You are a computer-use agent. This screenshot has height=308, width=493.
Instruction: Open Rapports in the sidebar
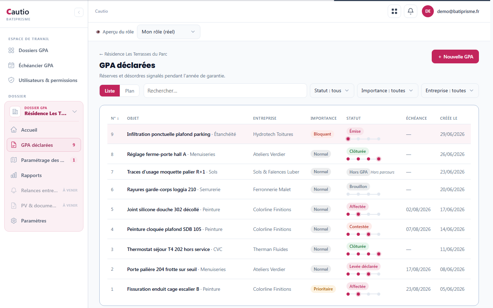point(44,175)
